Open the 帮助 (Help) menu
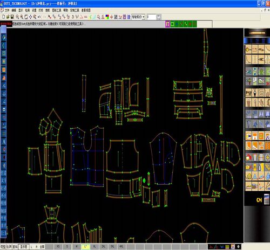270x250 pixels. tap(66, 10)
